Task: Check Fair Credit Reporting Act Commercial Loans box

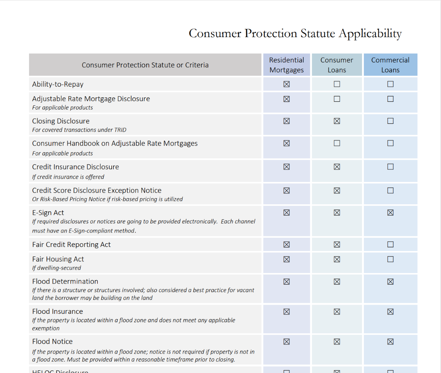Action: pyautogui.click(x=390, y=244)
